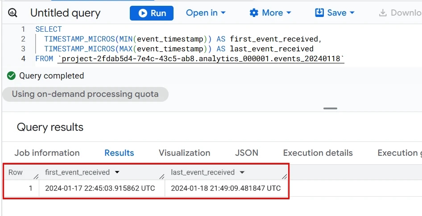The height and width of the screenshot is (216, 422).
Task: Click last_event_received column resize handle
Action: [x=285, y=177]
